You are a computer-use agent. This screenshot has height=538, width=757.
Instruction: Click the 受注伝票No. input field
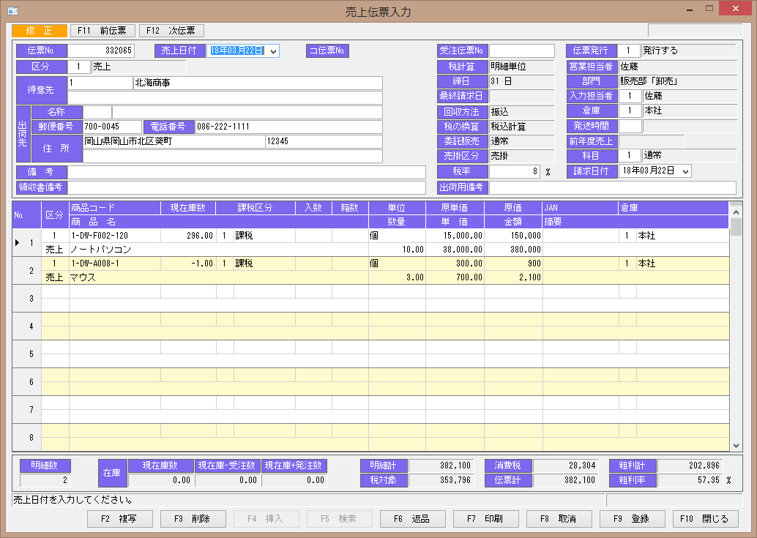pos(522,51)
